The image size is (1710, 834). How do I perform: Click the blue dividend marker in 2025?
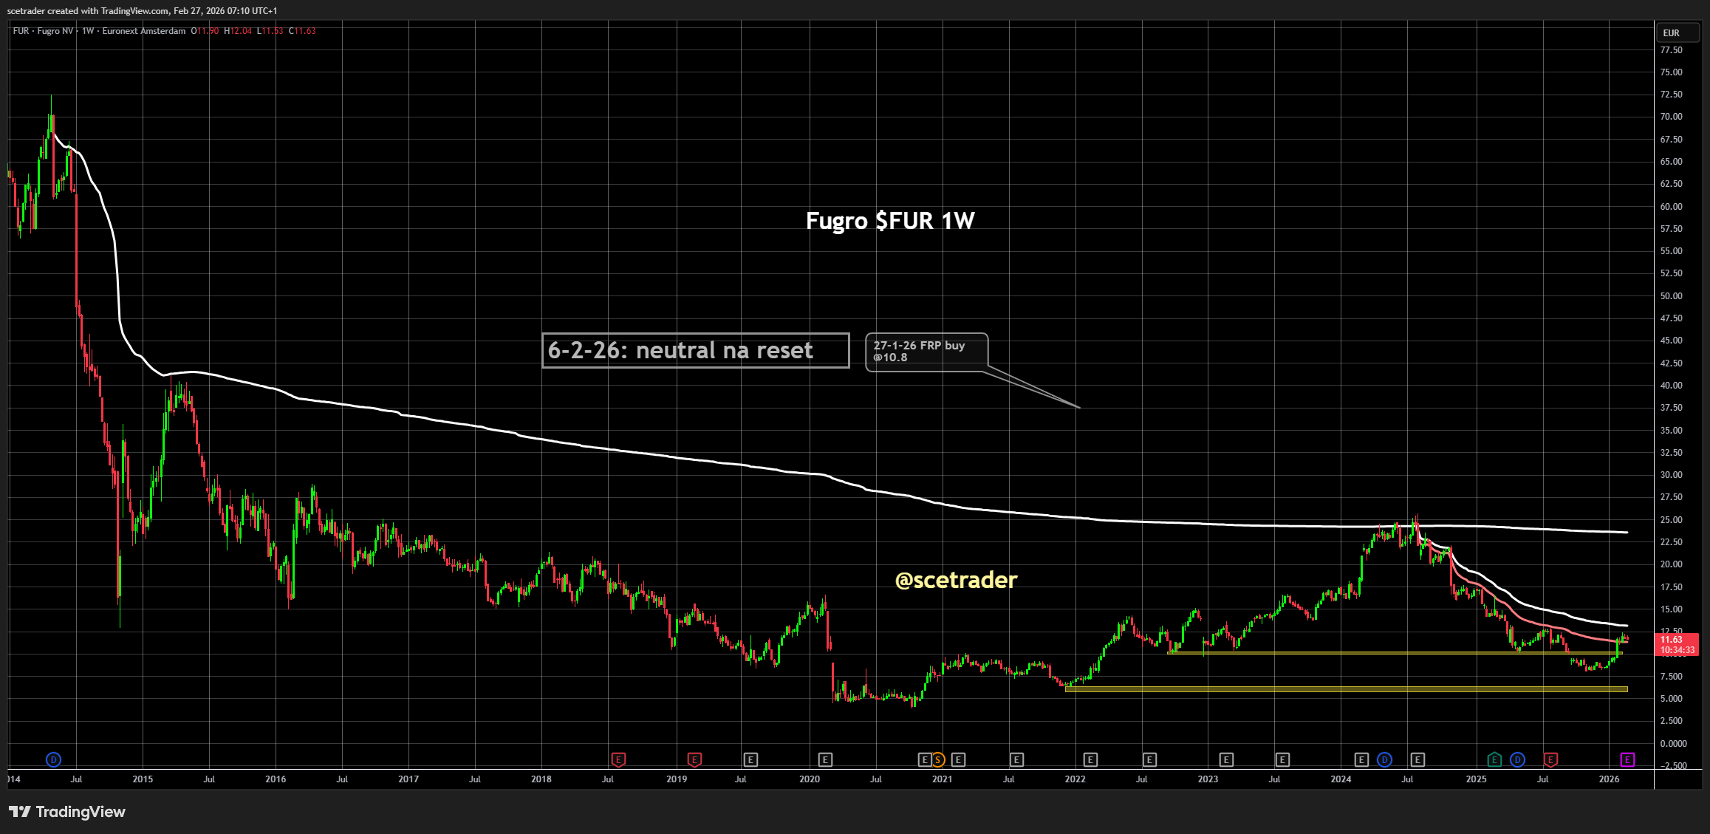click(1517, 759)
